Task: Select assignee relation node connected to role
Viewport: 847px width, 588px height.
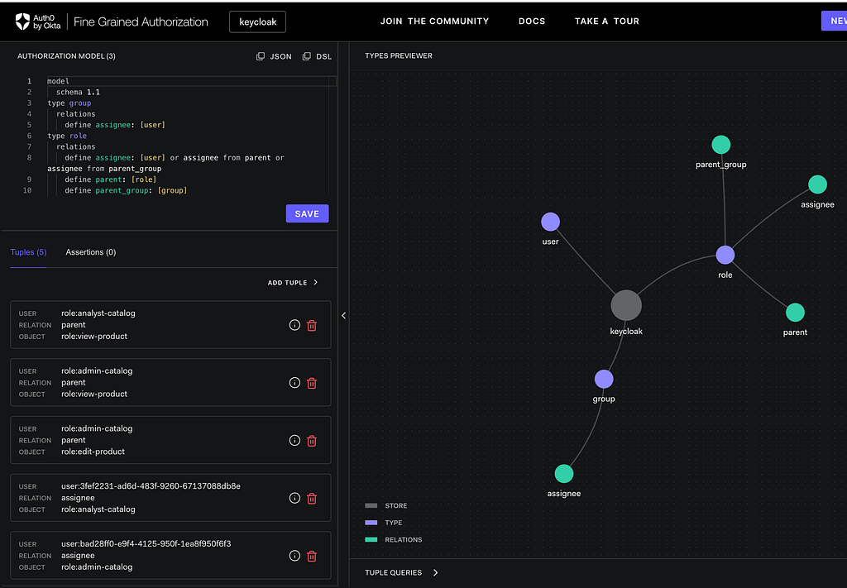Action: point(818,184)
